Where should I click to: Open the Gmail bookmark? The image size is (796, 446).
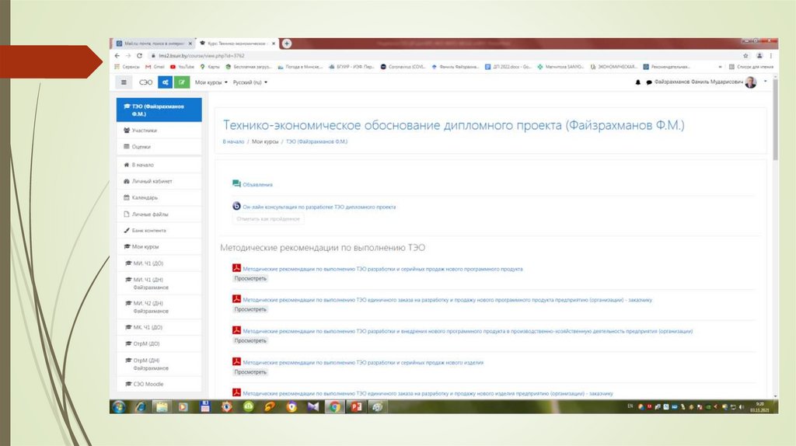[155, 67]
